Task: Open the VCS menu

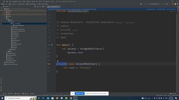Action: tap(44, 1)
